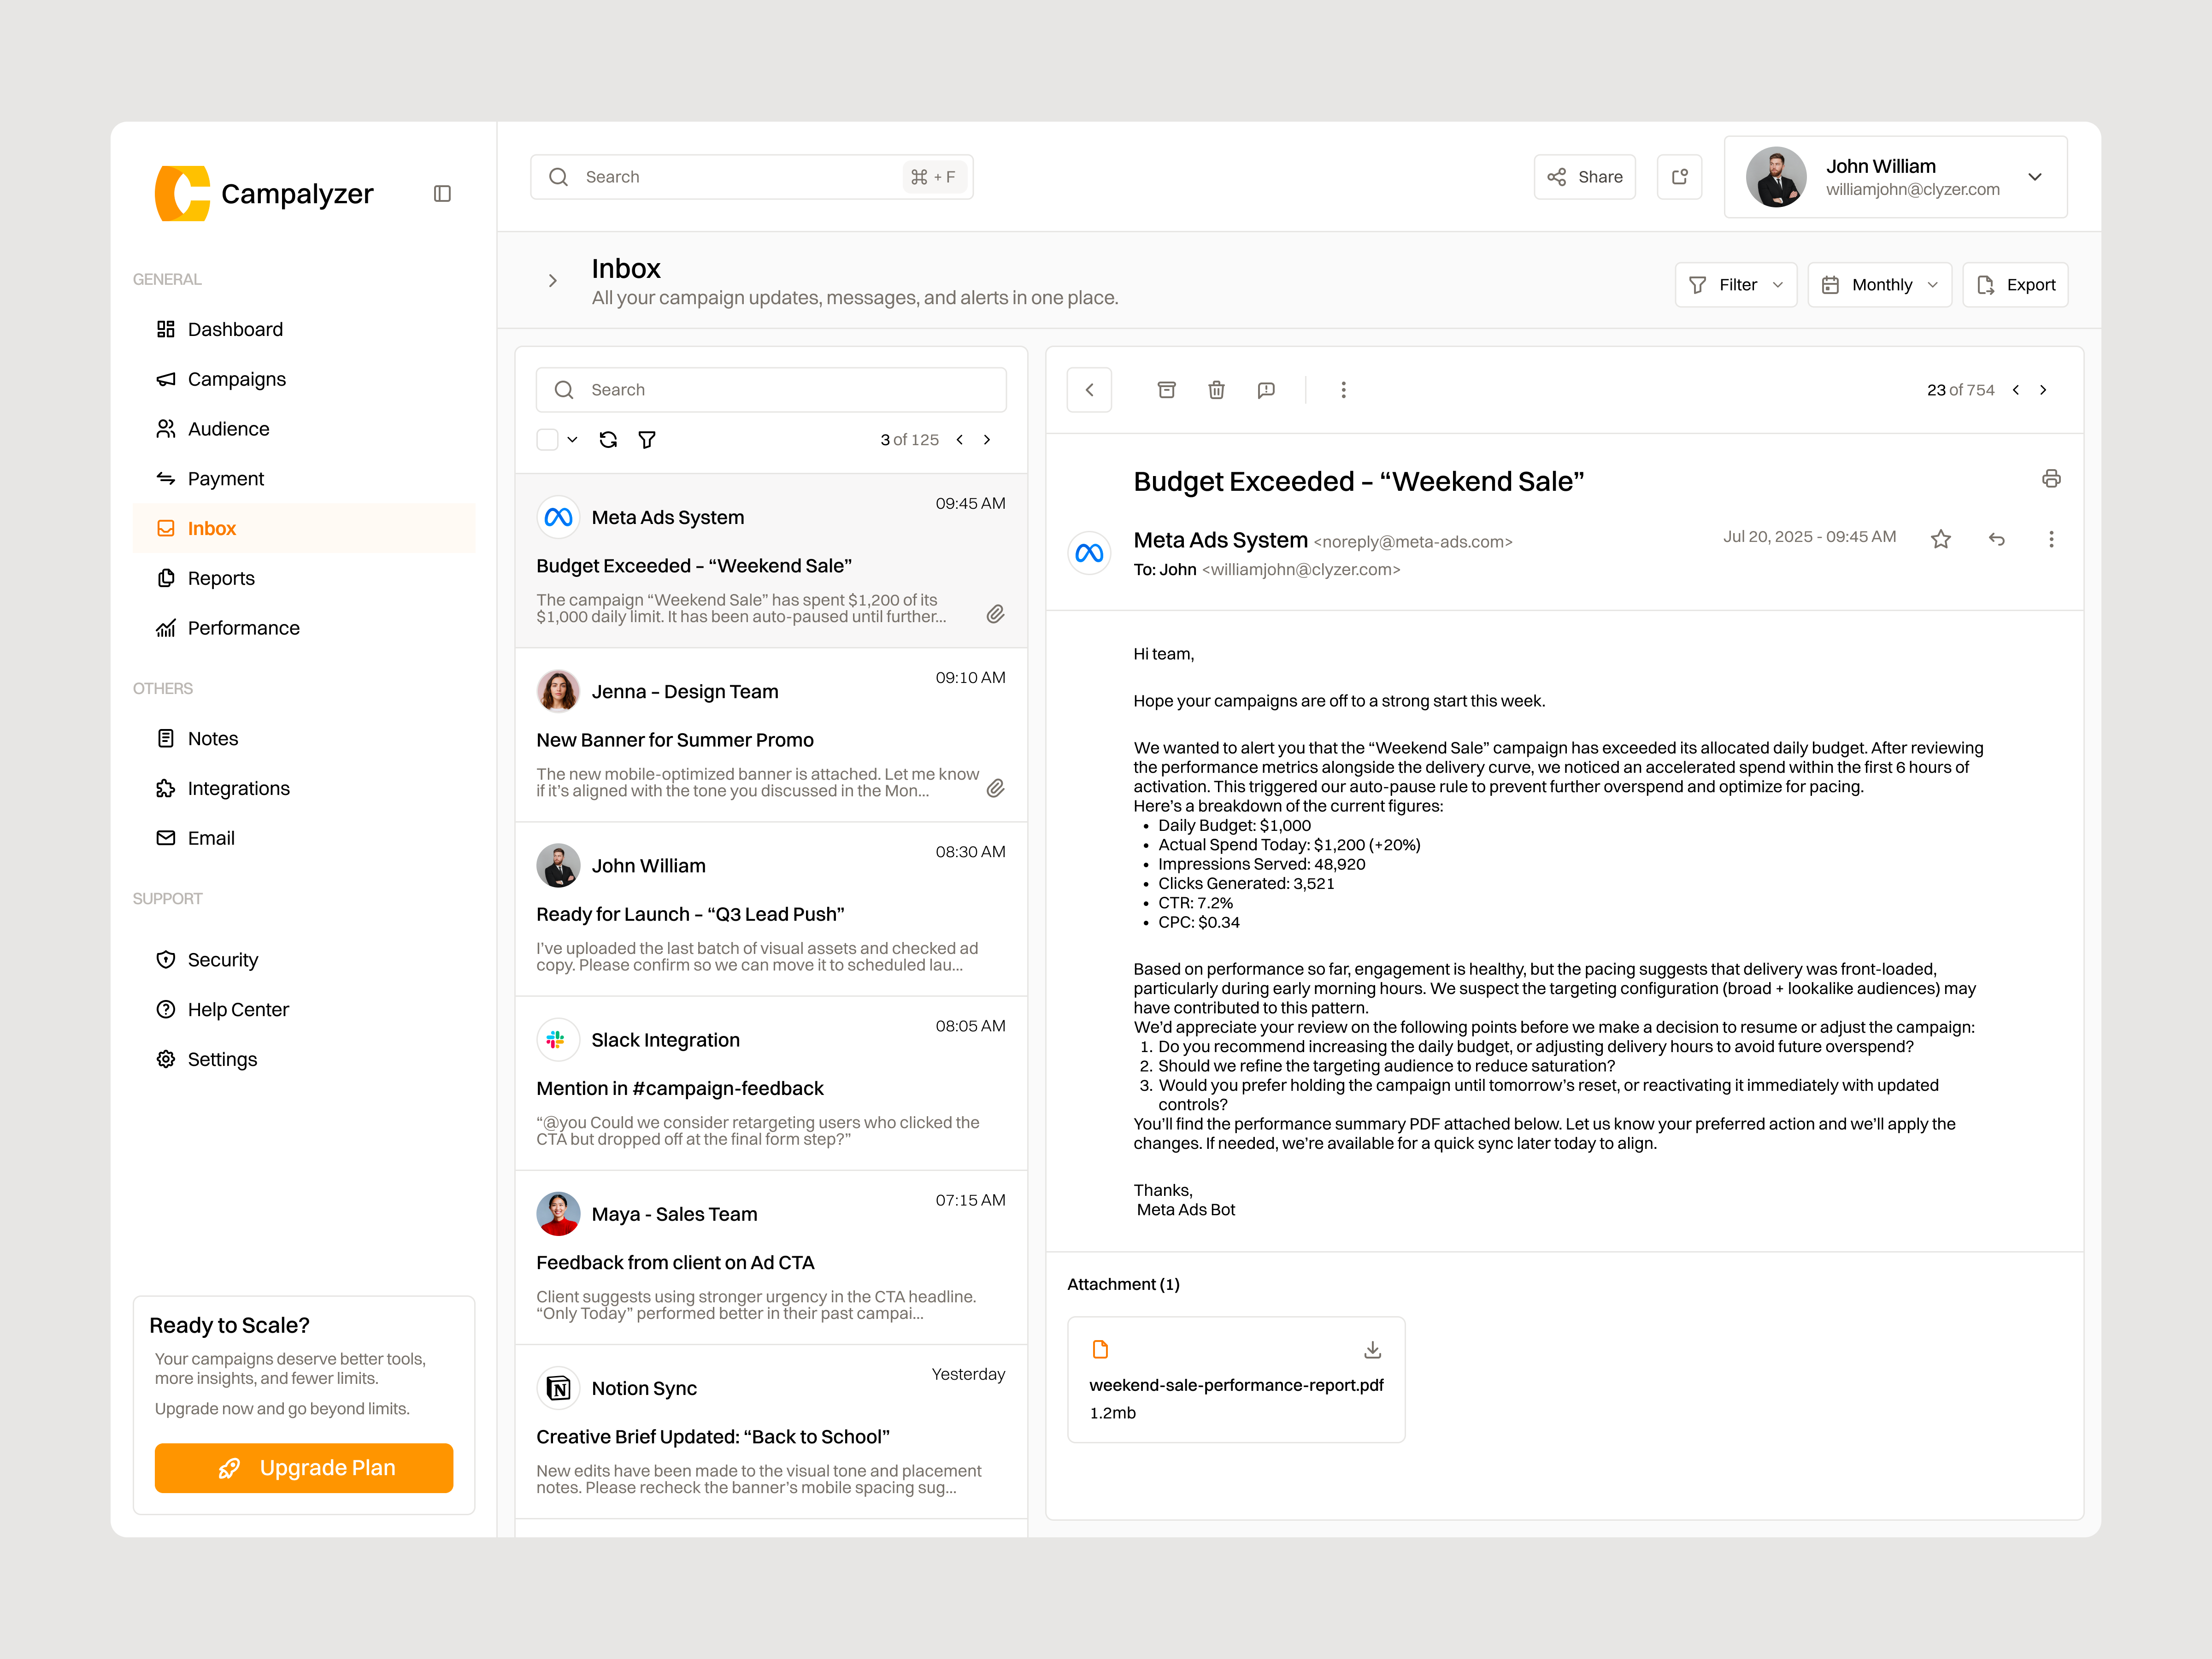Screen dimensions: 2212x1659
Task: Collapse the sidebar with panel toggle
Action: point(442,193)
